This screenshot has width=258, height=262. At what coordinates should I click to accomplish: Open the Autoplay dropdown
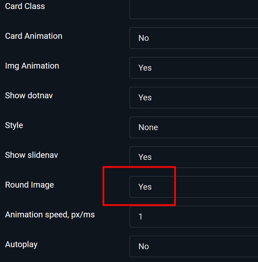click(x=194, y=246)
